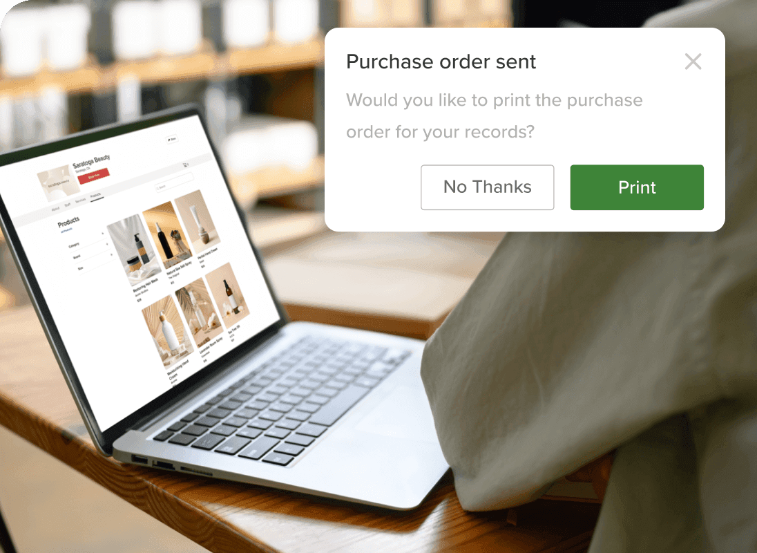Open the Tea Tree Oil product thumbnail
This screenshot has width=757, height=553.
tap(227, 296)
